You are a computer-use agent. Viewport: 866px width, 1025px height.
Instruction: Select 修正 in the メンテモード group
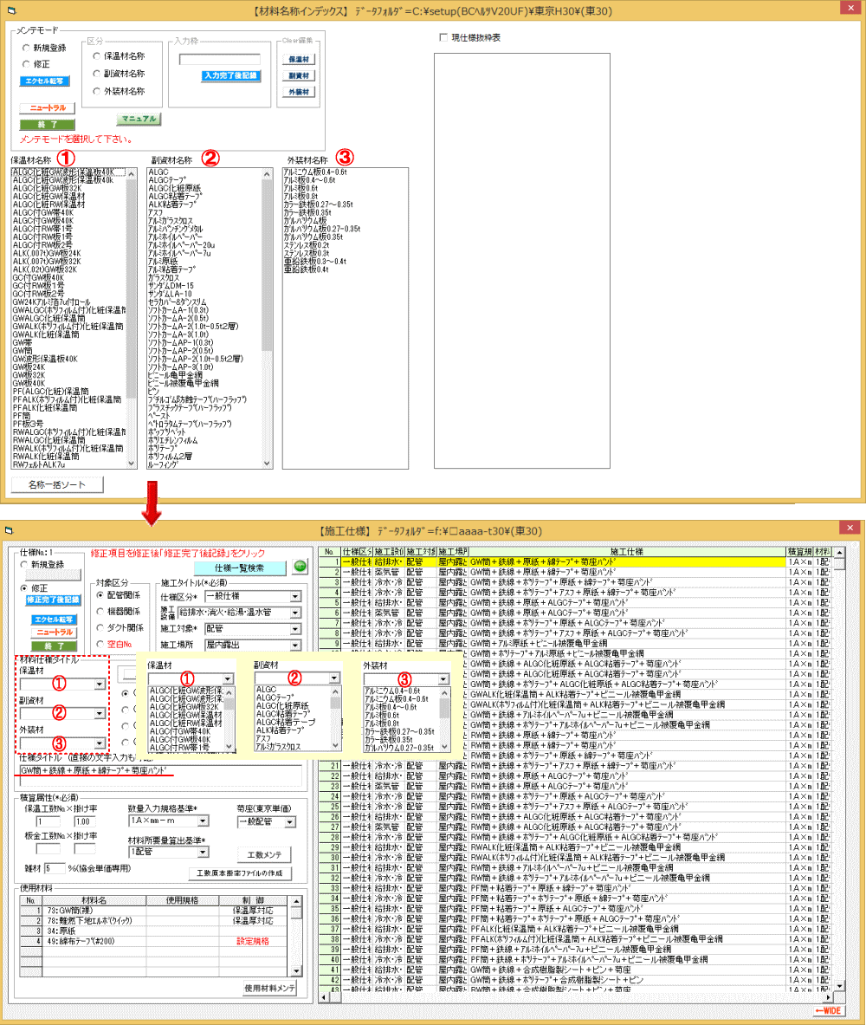[x=36, y=64]
